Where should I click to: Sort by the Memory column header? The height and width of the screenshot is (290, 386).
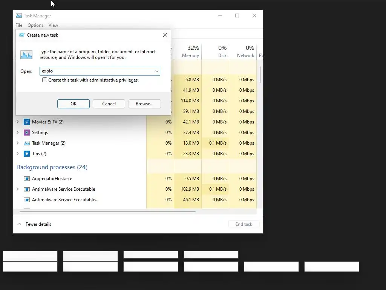(188, 51)
